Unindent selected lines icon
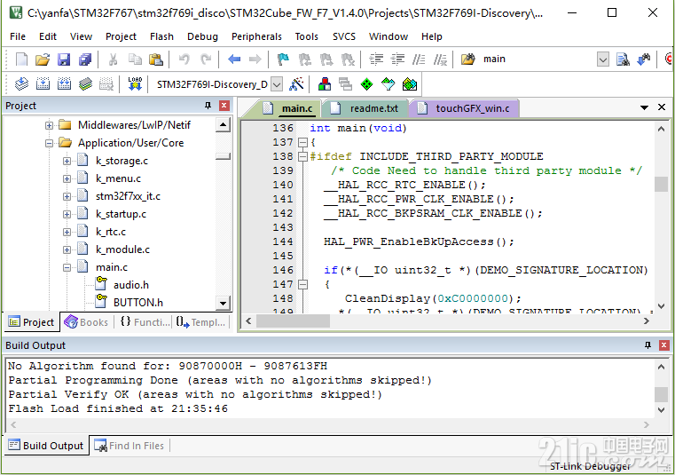This screenshot has width=675, height=475. [x=397, y=59]
